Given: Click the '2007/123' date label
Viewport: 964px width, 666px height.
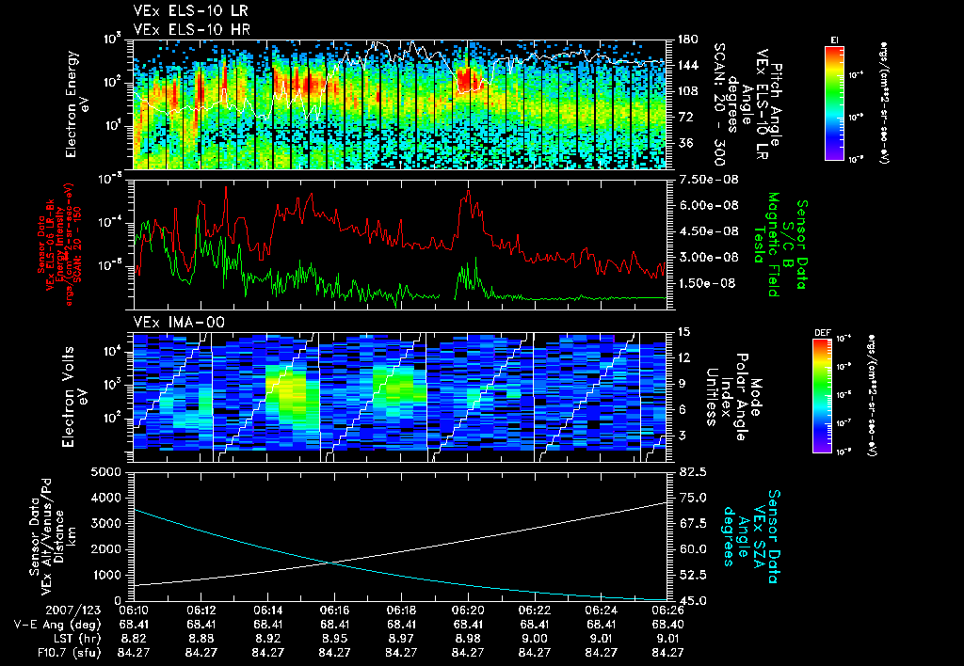Looking at the screenshot, I should tap(74, 610).
